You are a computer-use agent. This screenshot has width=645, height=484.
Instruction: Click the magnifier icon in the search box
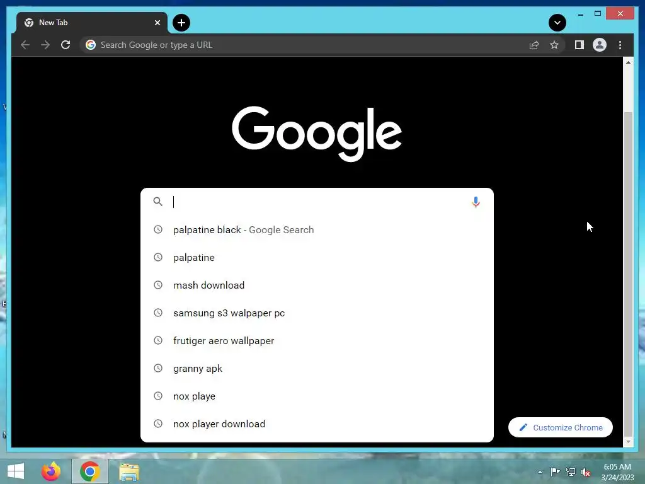157,201
